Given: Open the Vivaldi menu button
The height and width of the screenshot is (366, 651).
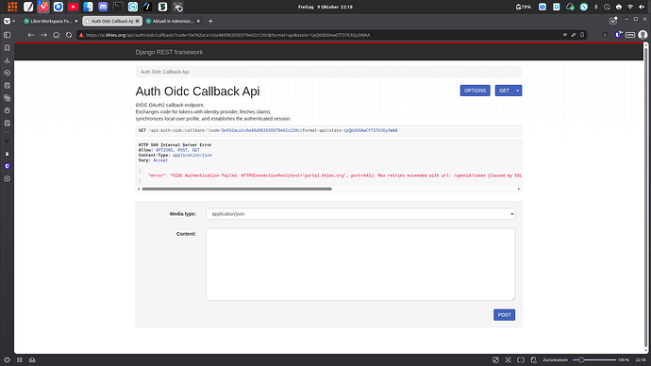Looking at the screenshot, I should (7, 21).
